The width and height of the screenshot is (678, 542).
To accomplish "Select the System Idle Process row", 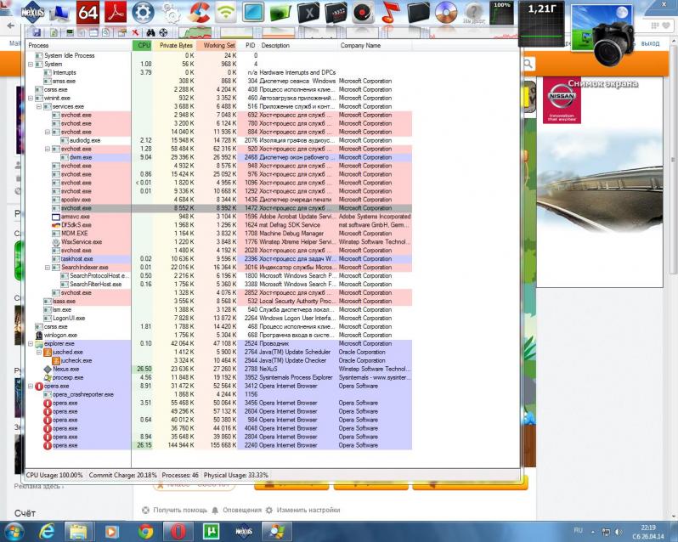I will point(218,55).
